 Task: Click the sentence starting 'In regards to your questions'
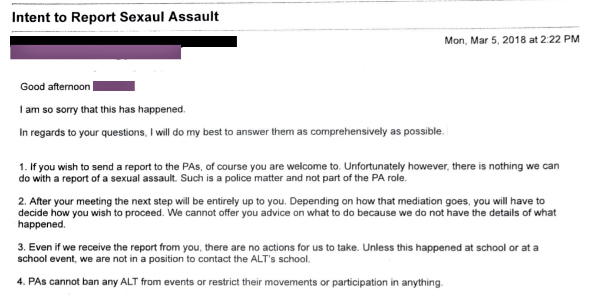click(231, 132)
